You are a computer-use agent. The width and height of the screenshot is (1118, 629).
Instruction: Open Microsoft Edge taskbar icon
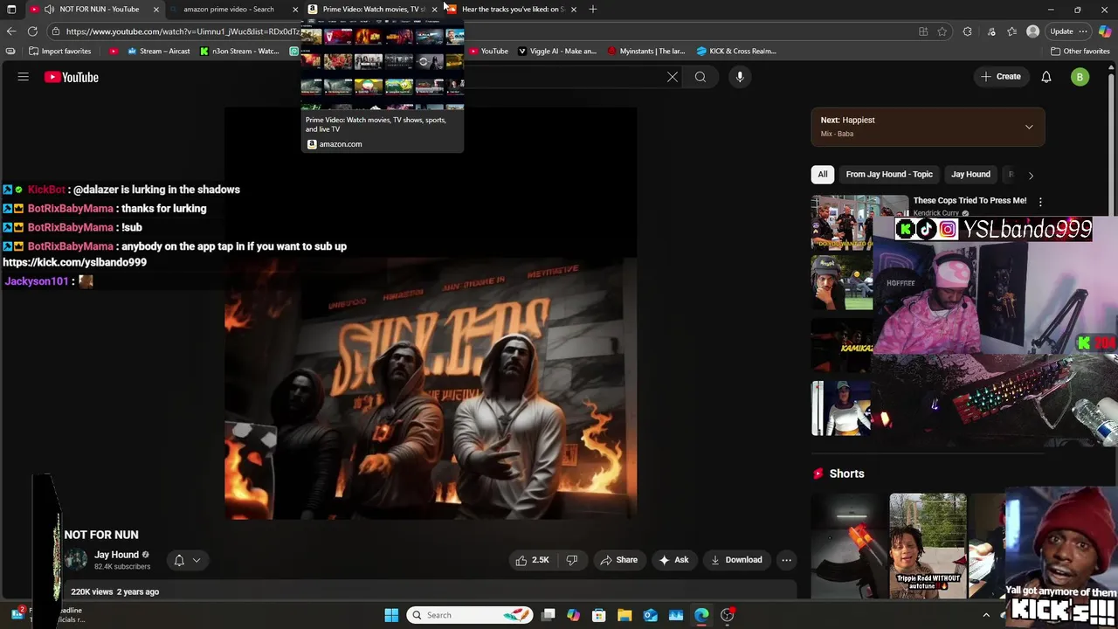coord(701,615)
